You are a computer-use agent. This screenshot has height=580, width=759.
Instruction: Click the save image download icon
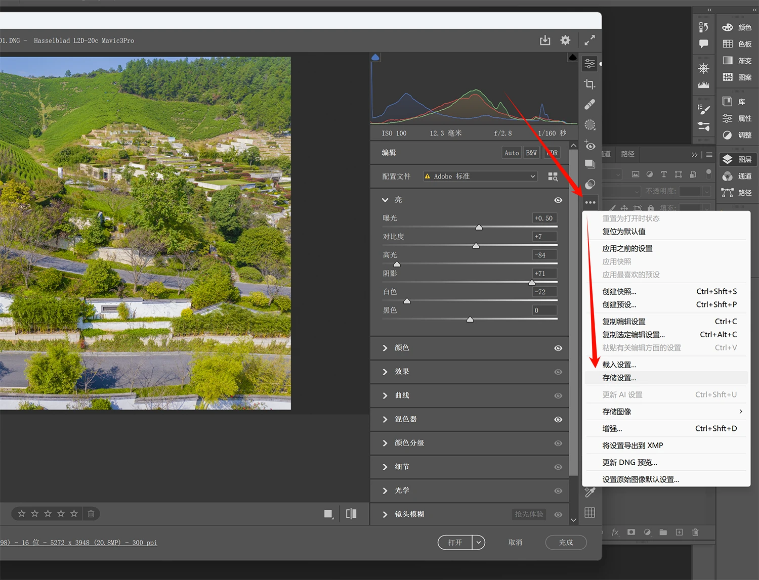pyautogui.click(x=545, y=40)
